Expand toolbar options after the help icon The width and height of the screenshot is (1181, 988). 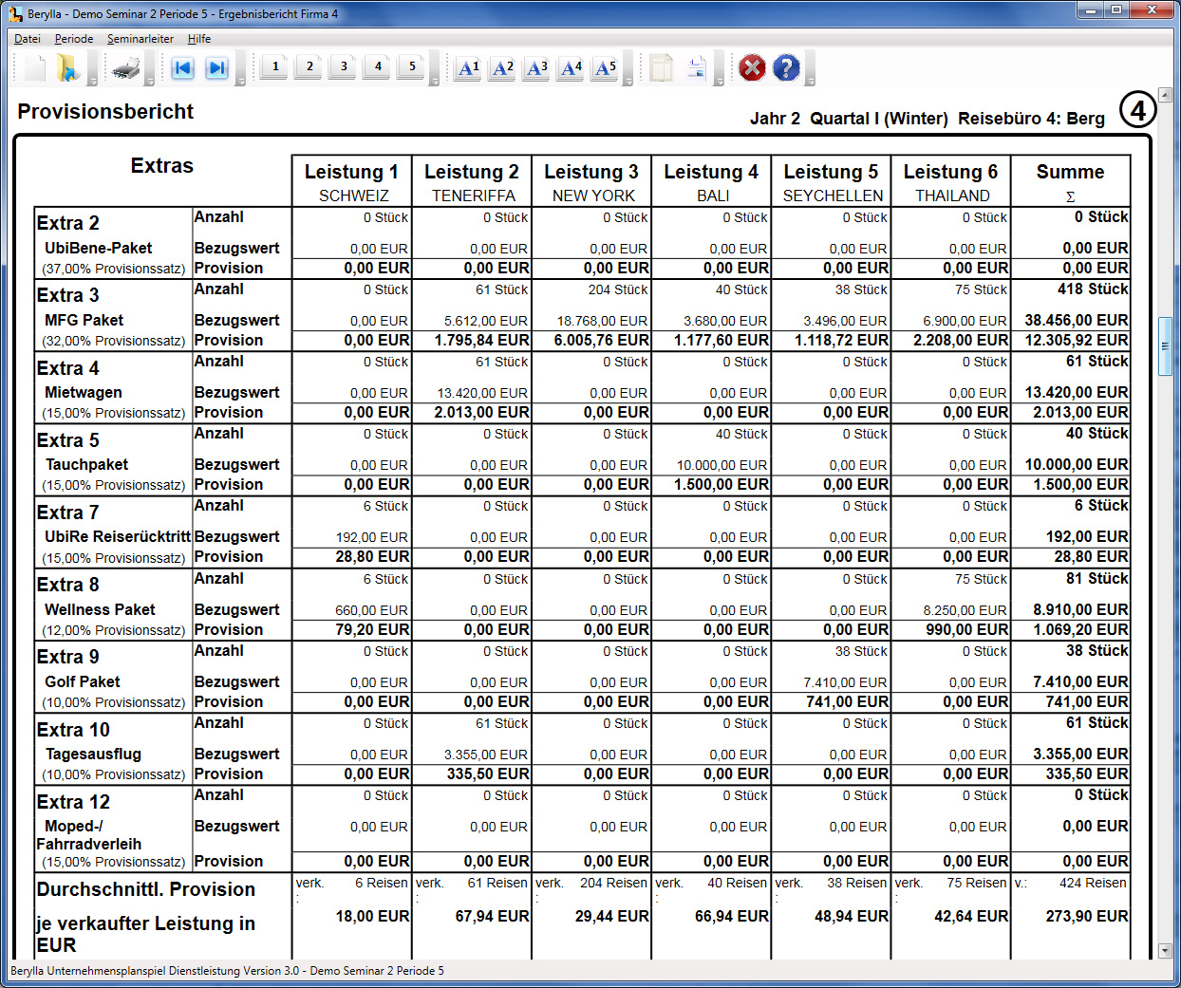point(810,68)
